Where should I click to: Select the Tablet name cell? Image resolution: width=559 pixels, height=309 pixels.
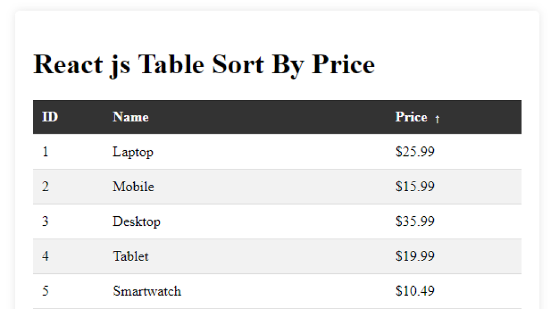tap(131, 256)
